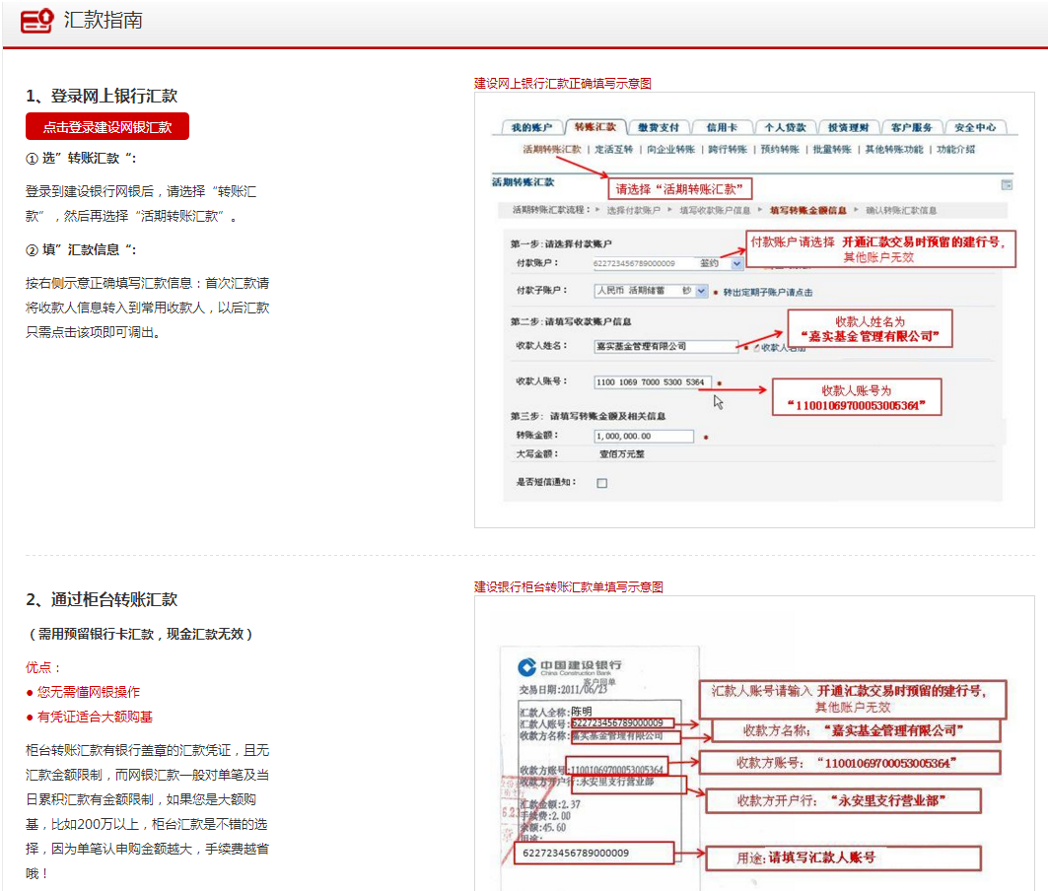1048x891 pixels.
Task: Click the 交易日期:2011 line on the slip
Action: click(563, 689)
